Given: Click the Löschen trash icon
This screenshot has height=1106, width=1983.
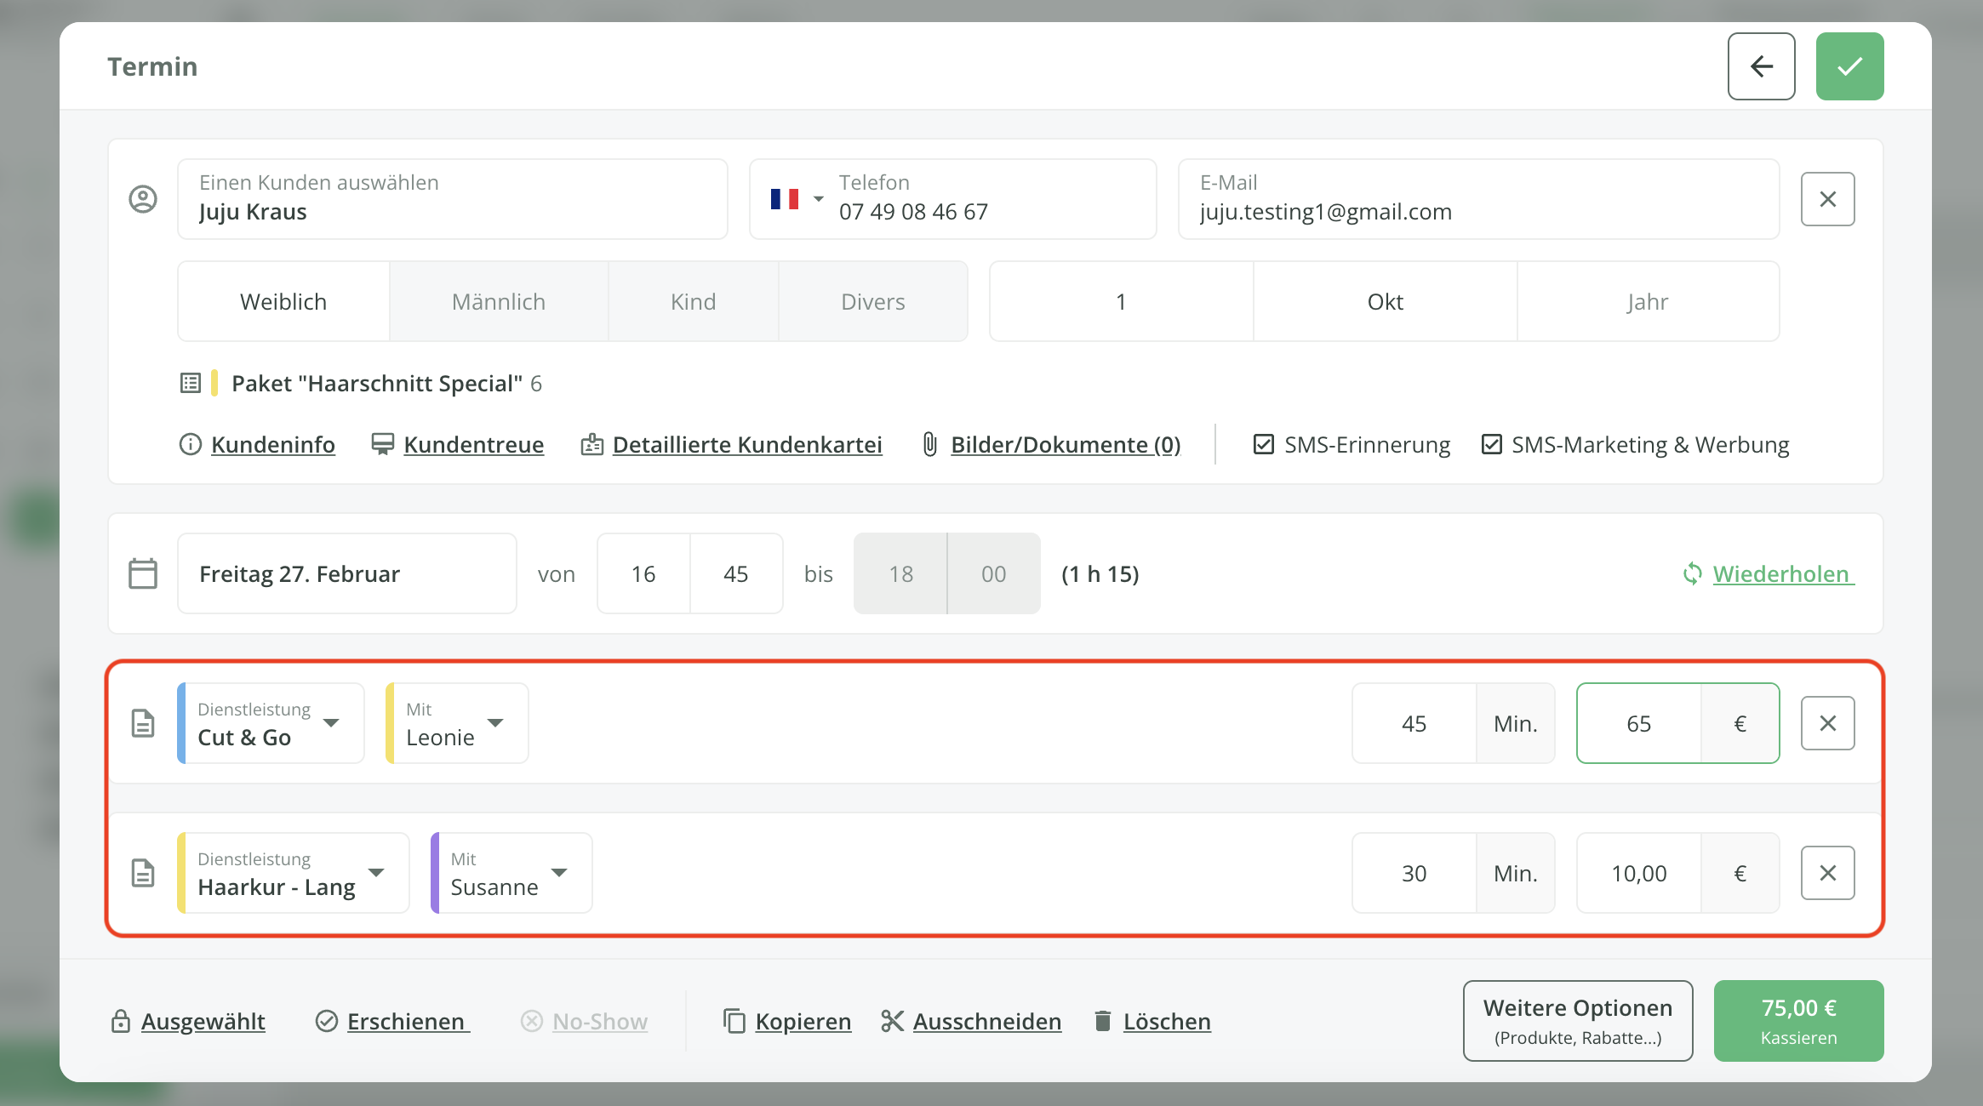Looking at the screenshot, I should click(1102, 1021).
